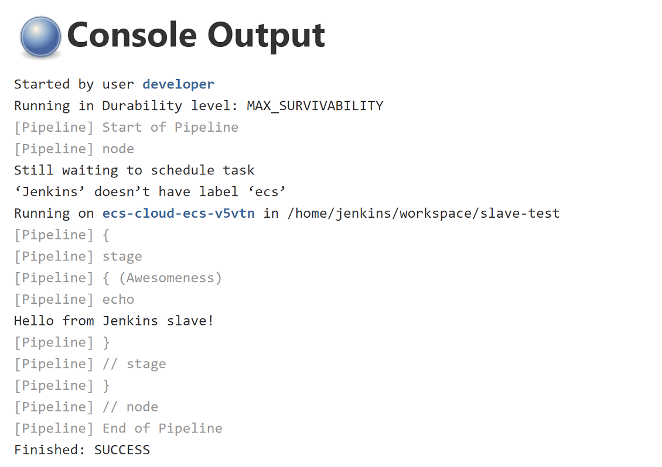
Task: Open the ecs-cloud-ecs-v5vtn agent link
Action: click(178, 213)
